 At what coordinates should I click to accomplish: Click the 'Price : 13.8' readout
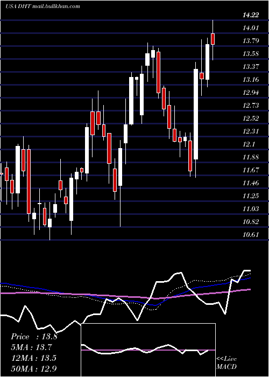[34, 337]
